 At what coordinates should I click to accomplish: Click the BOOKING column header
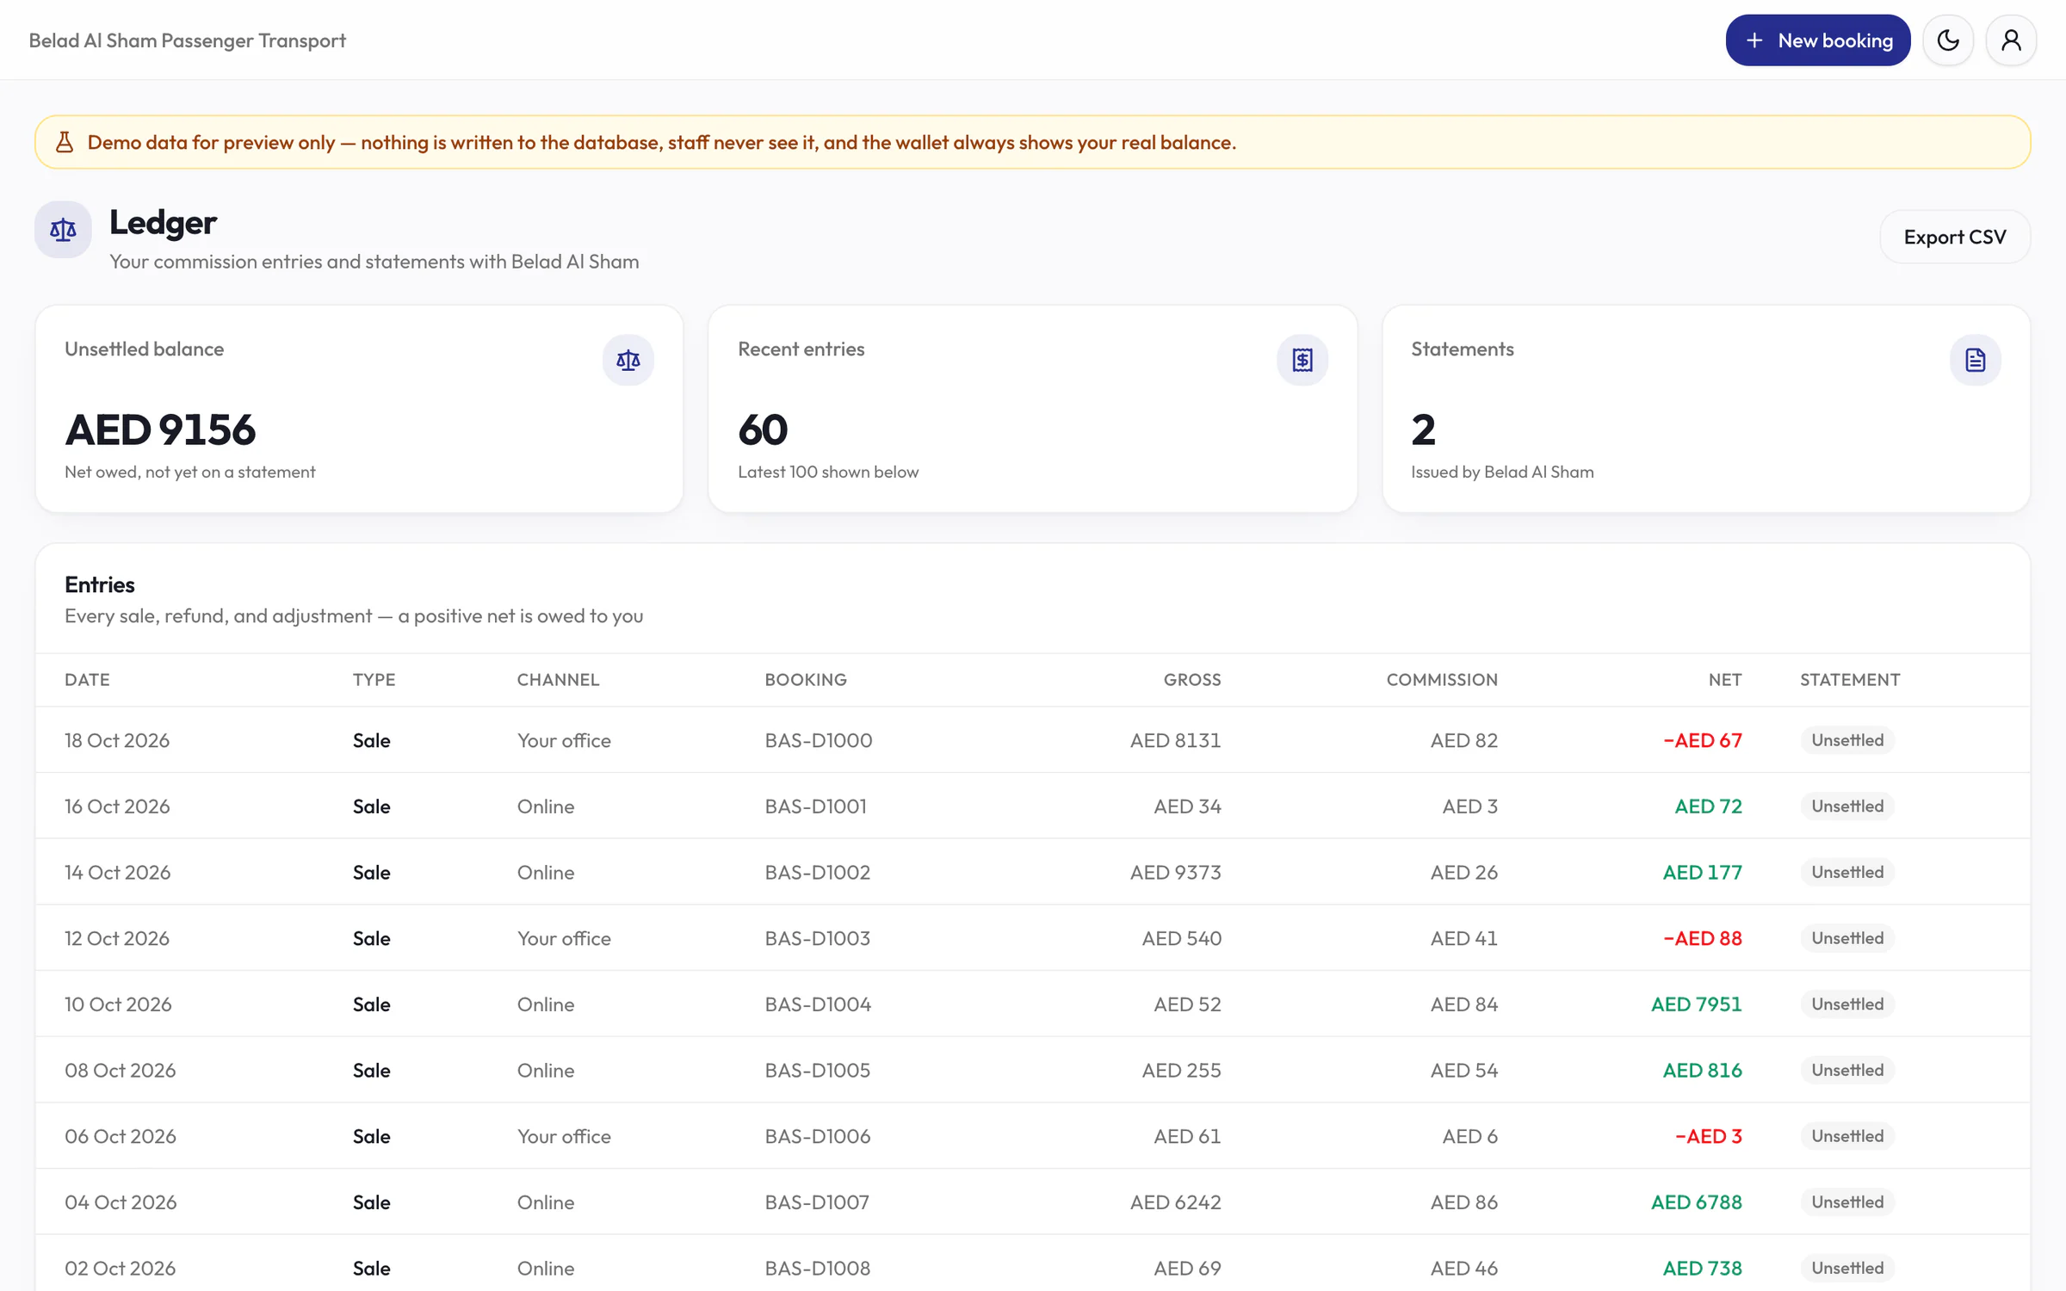806,680
